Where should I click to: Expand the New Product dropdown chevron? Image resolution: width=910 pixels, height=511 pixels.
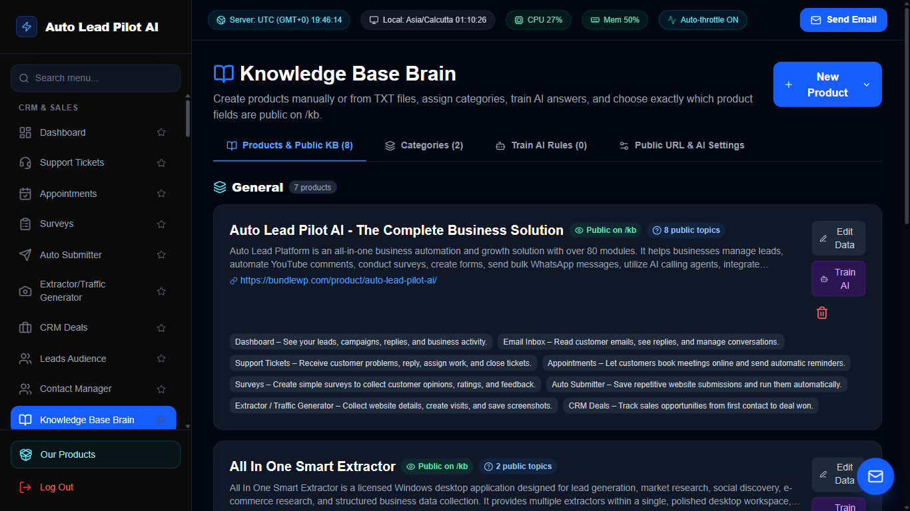(x=867, y=85)
